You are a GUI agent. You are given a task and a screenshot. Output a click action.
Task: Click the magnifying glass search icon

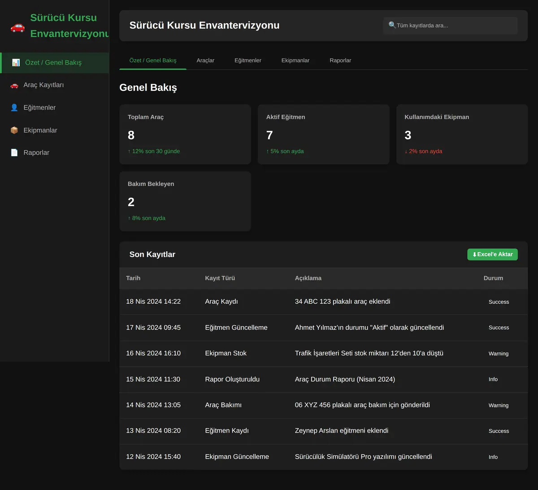(392, 25)
